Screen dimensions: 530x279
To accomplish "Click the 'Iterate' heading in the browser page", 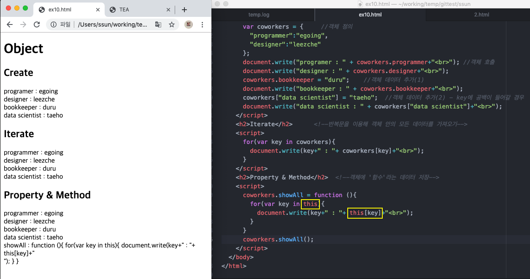I will 19,134.
